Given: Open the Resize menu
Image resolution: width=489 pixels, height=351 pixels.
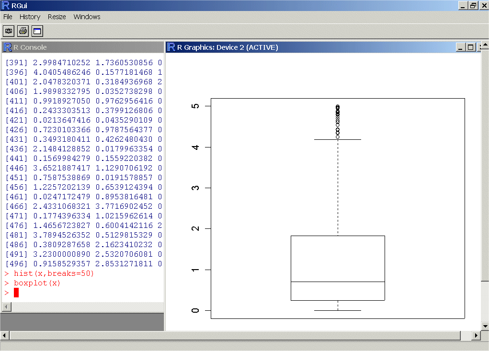Looking at the screenshot, I should coord(57,17).
